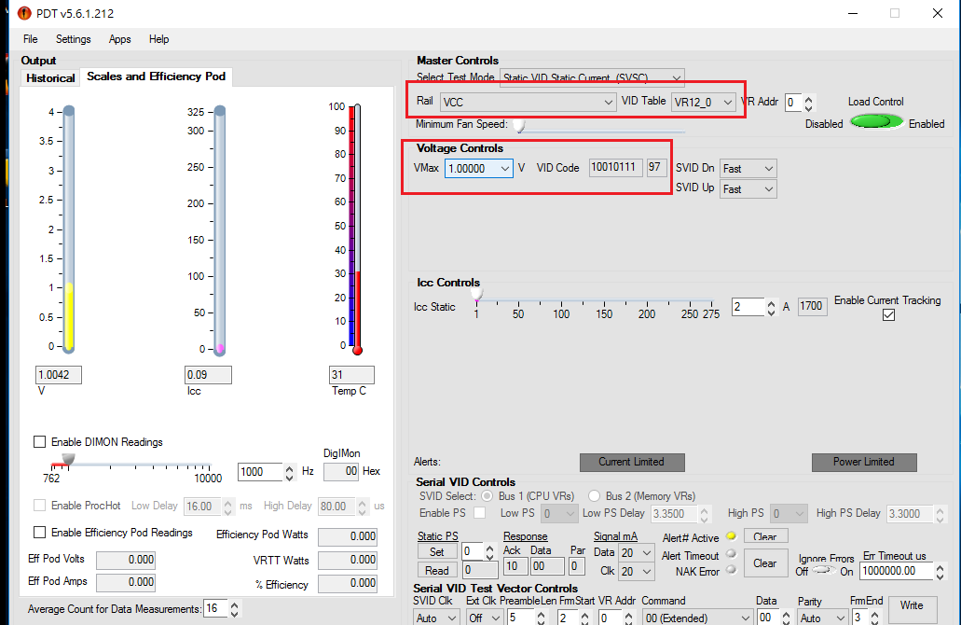The image size is (961, 625).
Task: Increase the DIMON Hz value
Action: click(289, 468)
